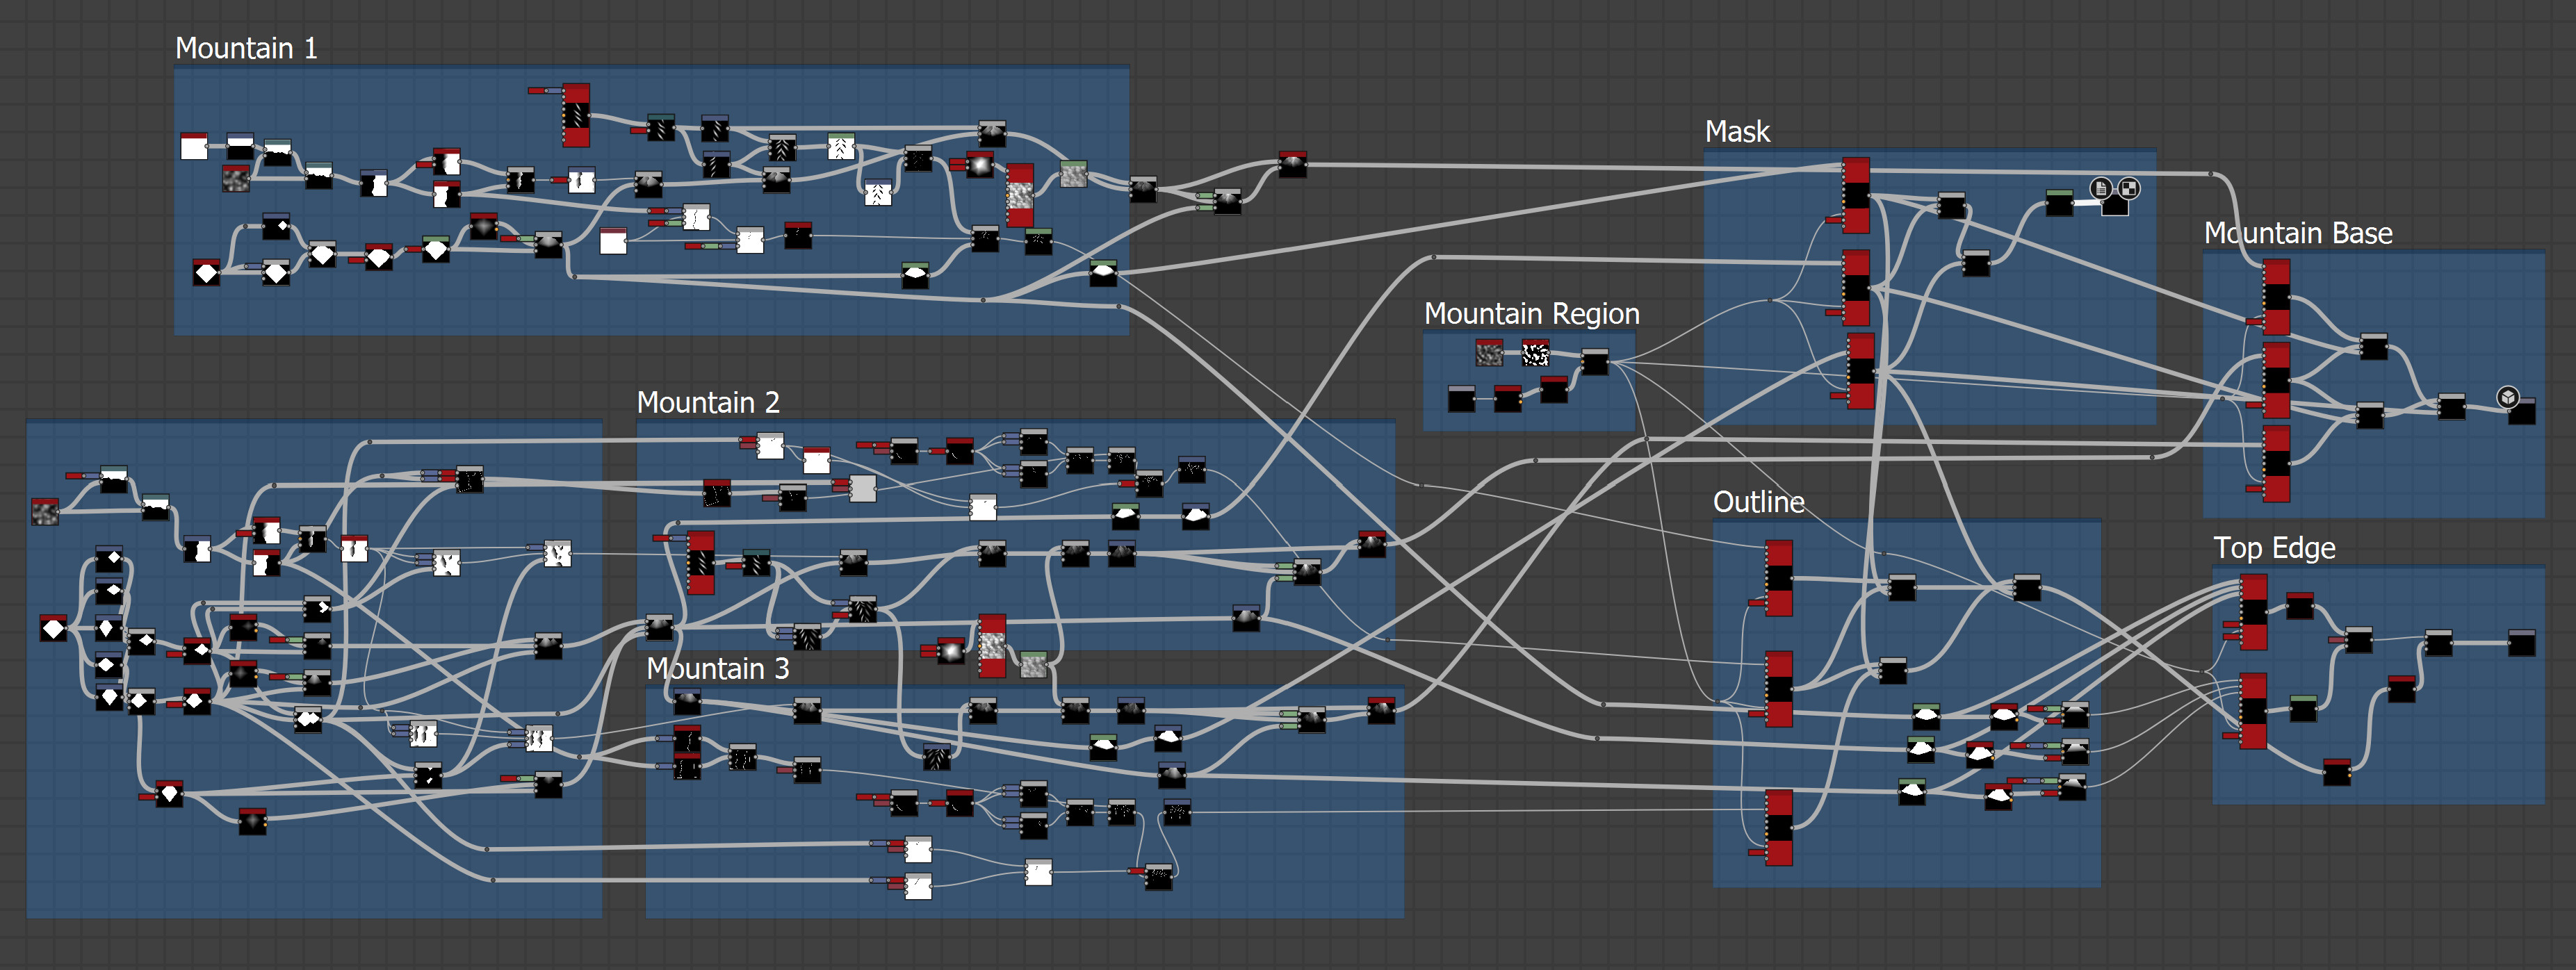
Task: Select the Top Edge frame title
Action: point(2274,548)
